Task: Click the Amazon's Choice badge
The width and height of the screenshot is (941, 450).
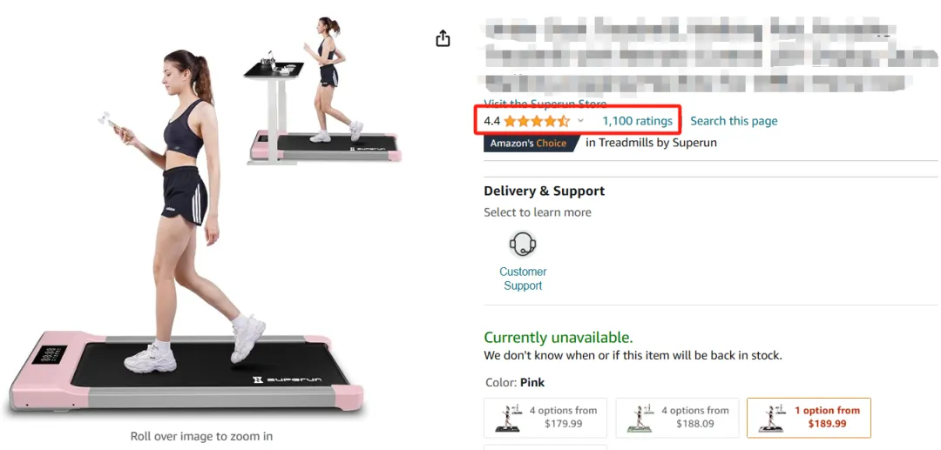Action: pyautogui.click(x=530, y=144)
